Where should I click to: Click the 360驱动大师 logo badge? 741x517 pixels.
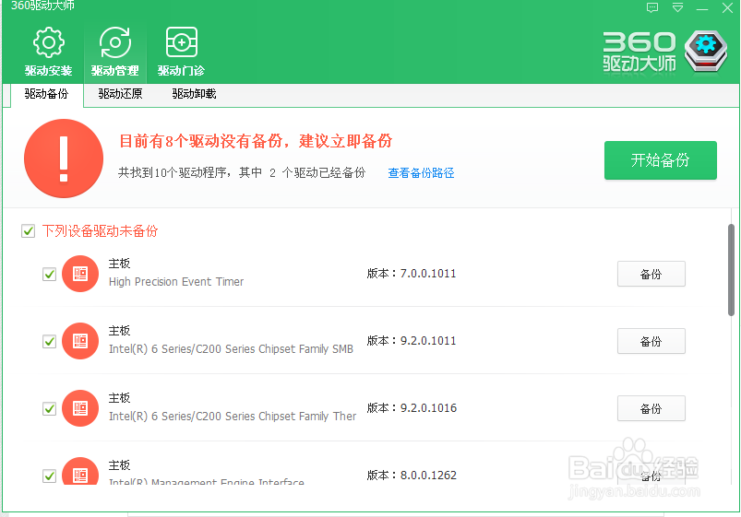707,51
